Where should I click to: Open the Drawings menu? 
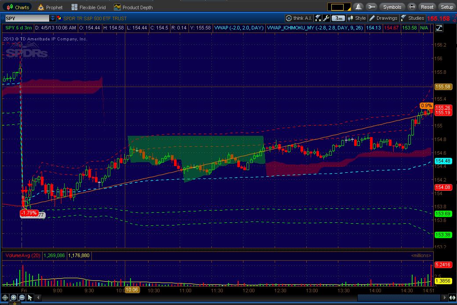[383, 18]
